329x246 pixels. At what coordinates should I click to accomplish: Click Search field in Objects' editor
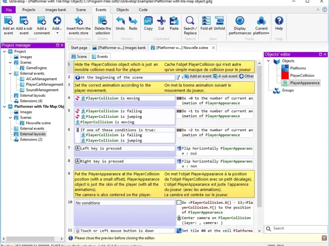coord(296,229)
